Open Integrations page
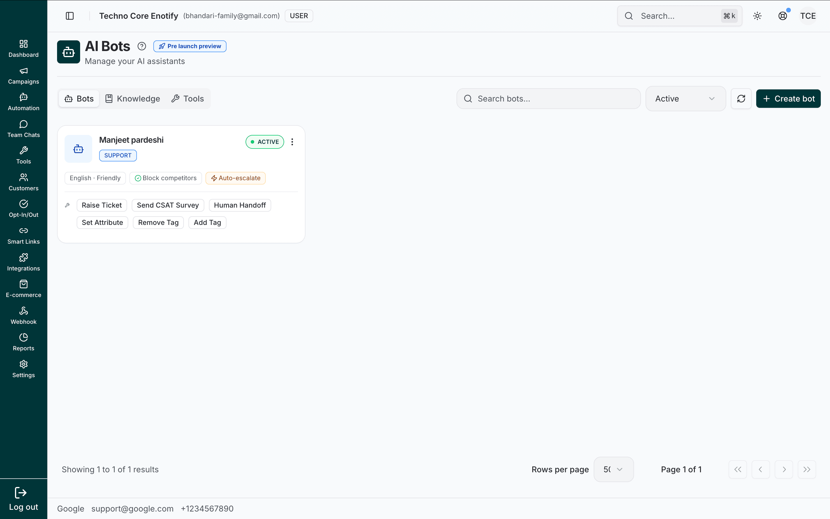The image size is (830, 519). coord(23,262)
